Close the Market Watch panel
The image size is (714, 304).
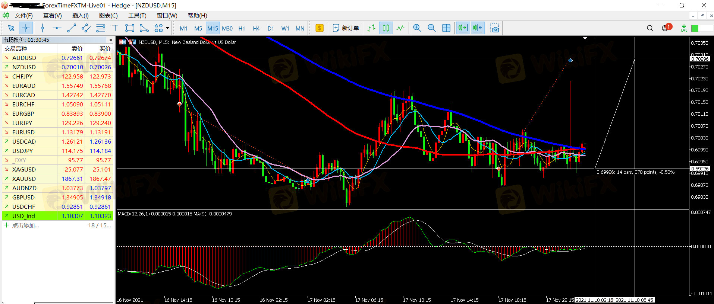tap(111, 40)
